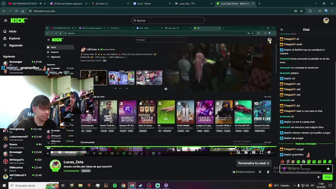Screen dimensions: 336x189
Task: Jump to Nuevos mensajes in chat
Action: click(306, 144)
